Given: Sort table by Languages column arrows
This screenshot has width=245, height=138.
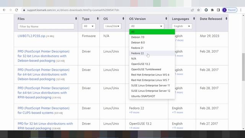Looking at the screenshot, I should (x=194, y=19).
